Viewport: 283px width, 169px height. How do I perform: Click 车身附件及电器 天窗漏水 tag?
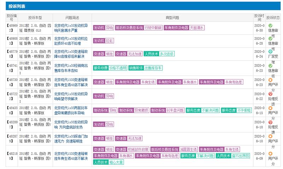pyautogui.click(x=184, y=28)
